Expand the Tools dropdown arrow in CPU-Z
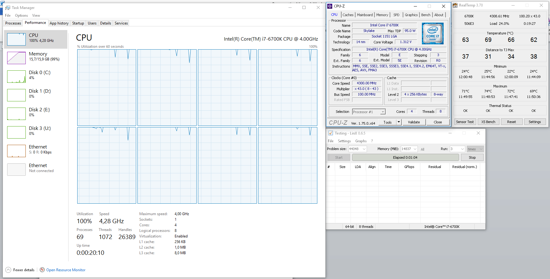Viewport: 550px width, 279px height. (x=399, y=122)
